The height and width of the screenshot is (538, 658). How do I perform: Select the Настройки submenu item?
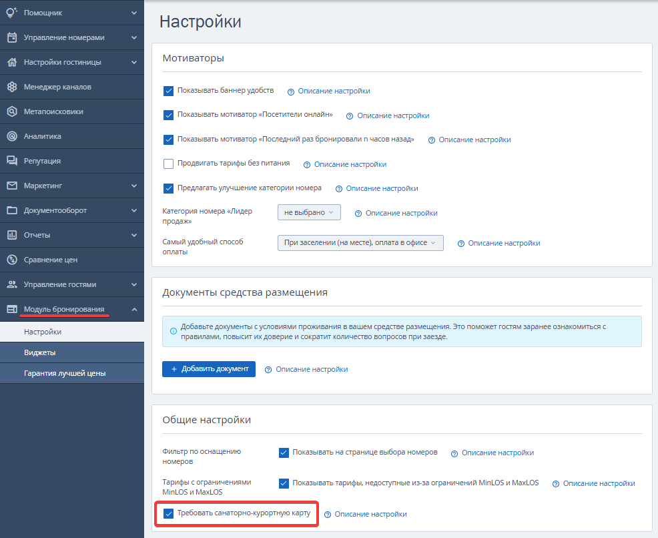pyautogui.click(x=72, y=332)
